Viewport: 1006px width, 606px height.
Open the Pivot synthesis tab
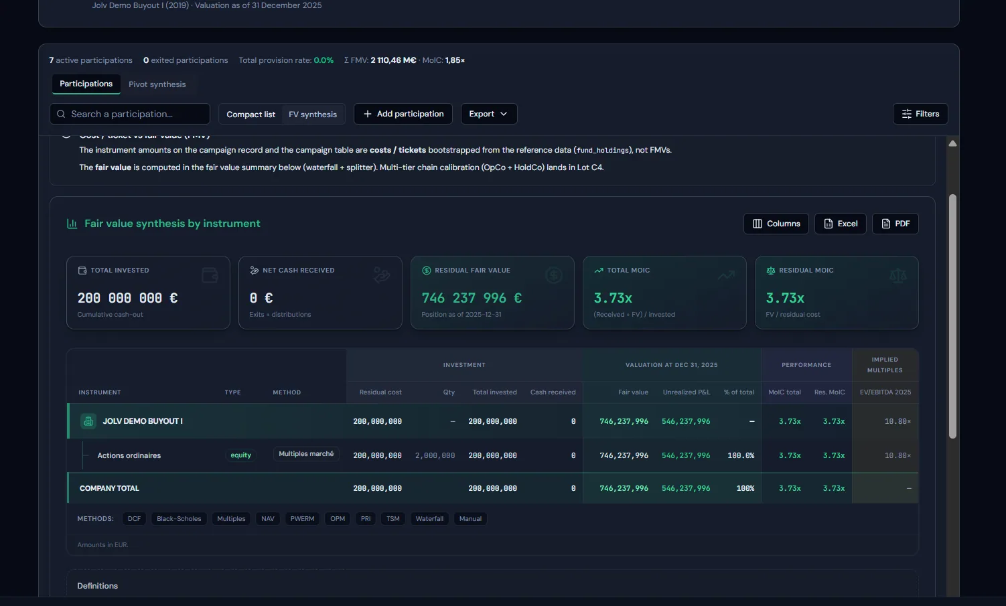pos(157,84)
